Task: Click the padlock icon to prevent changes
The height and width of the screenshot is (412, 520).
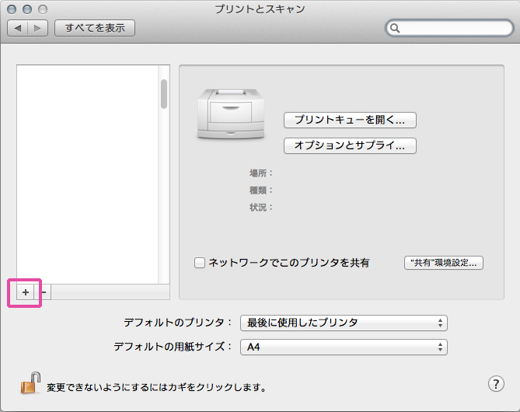Action: 30,383
